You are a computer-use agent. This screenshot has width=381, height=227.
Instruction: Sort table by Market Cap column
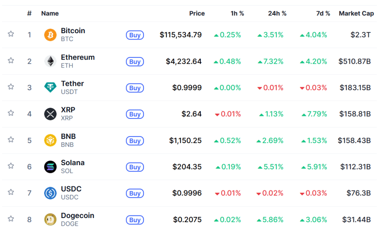click(356, 13)
